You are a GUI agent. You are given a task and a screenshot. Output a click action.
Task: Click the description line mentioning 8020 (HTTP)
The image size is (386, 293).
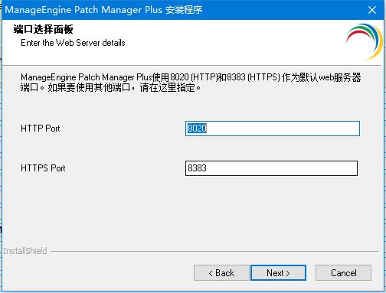[191, 77]
